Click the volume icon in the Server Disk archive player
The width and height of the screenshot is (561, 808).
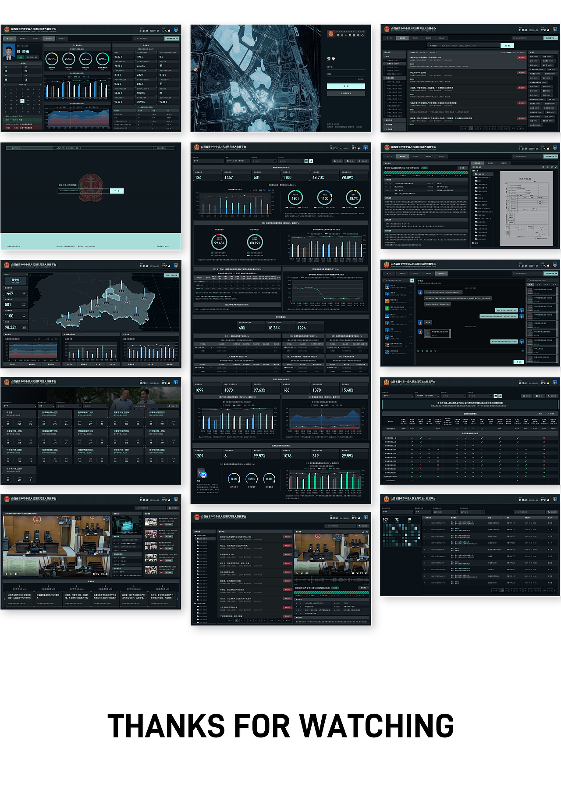click(307, 573)
